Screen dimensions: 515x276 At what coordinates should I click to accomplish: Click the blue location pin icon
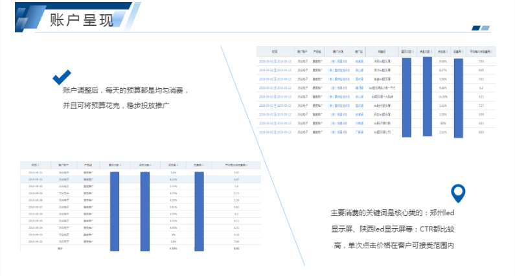[x=458, y=192]
